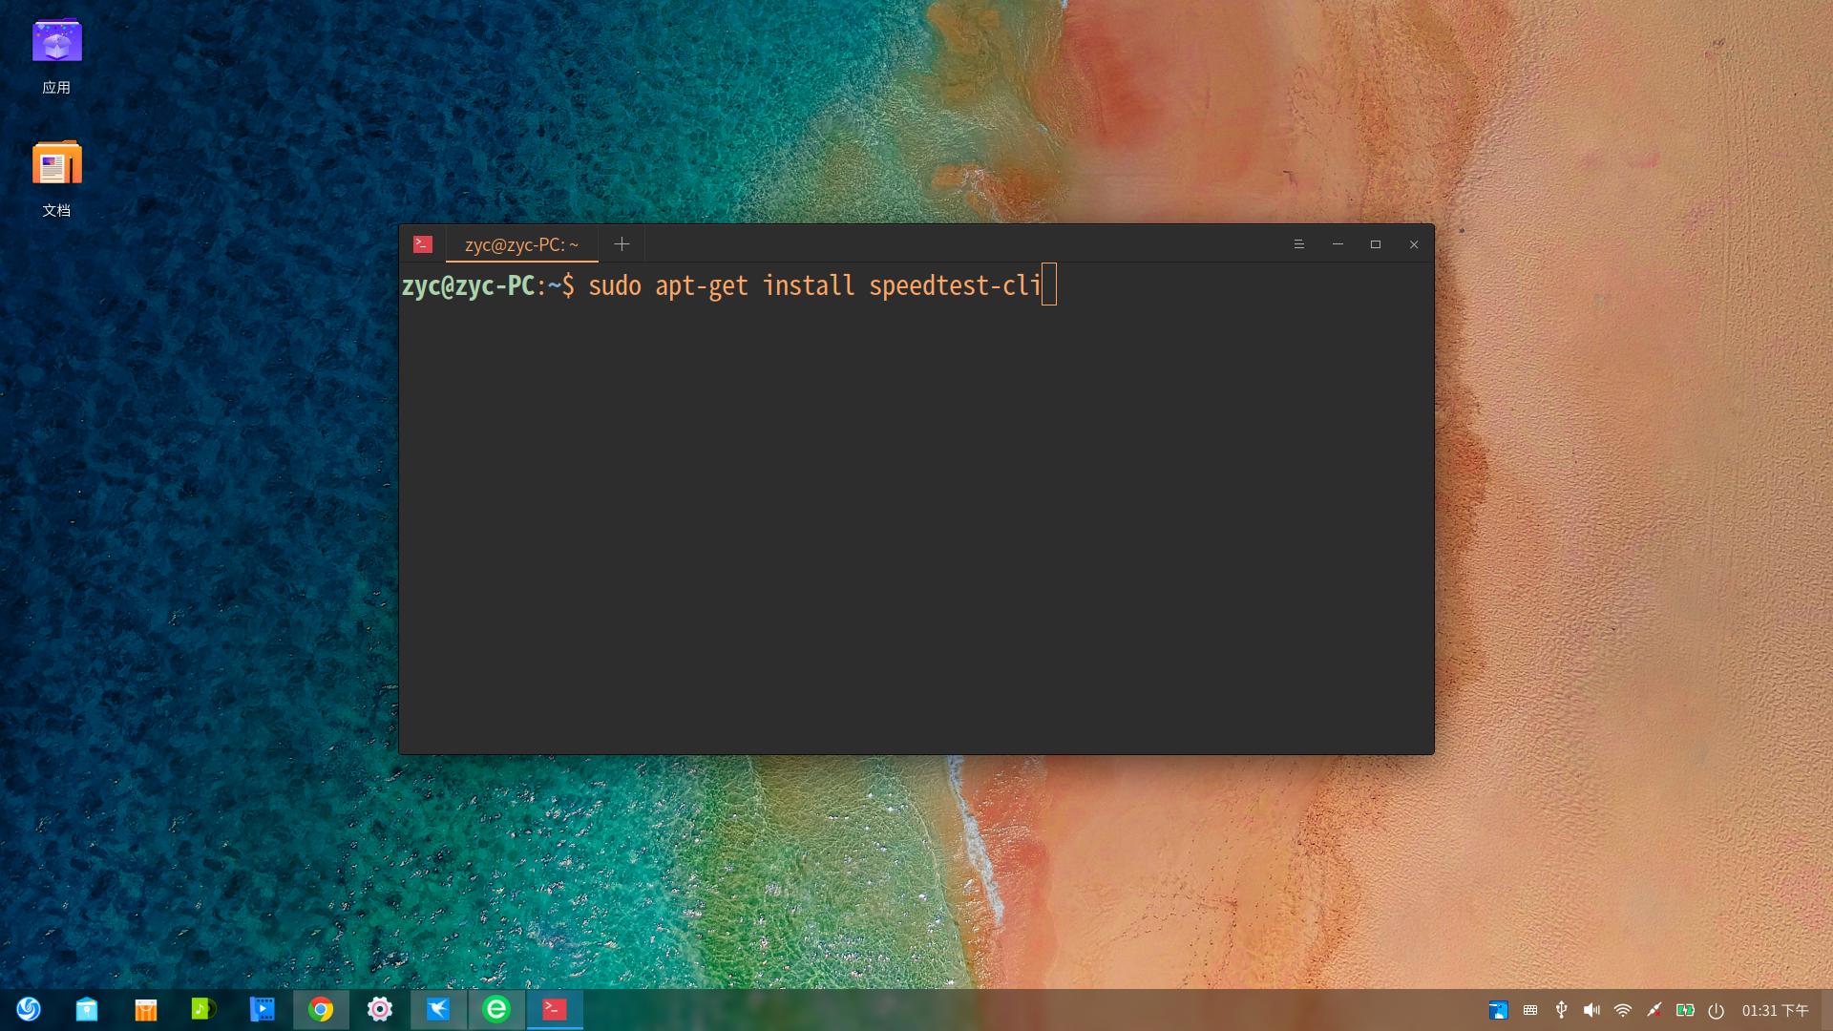
Task: Click the green 360 browser dock icon
Action: [x=496, y=1009]
